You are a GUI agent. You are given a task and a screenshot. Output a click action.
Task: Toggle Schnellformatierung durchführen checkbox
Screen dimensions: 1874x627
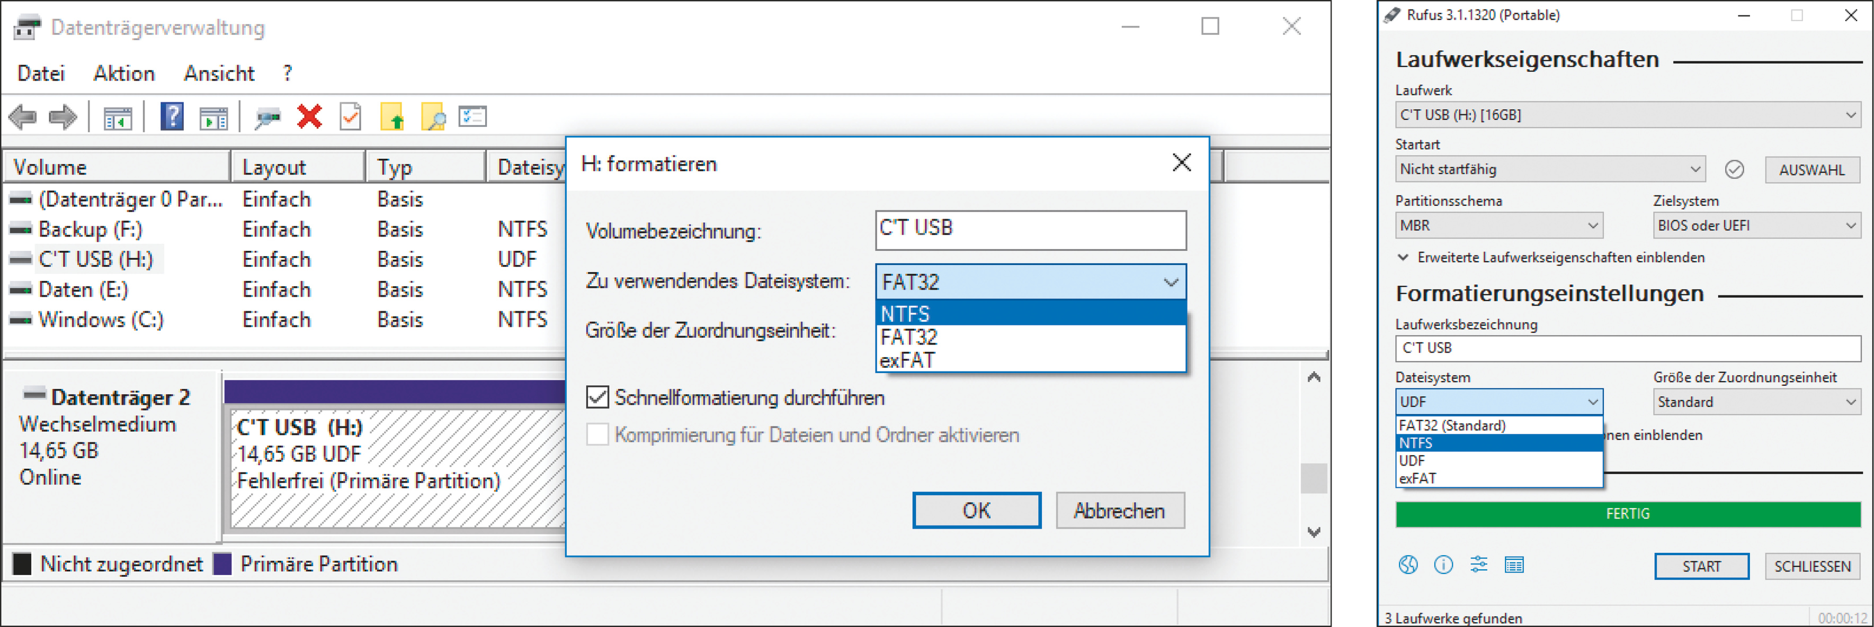[x=597, y=397]
